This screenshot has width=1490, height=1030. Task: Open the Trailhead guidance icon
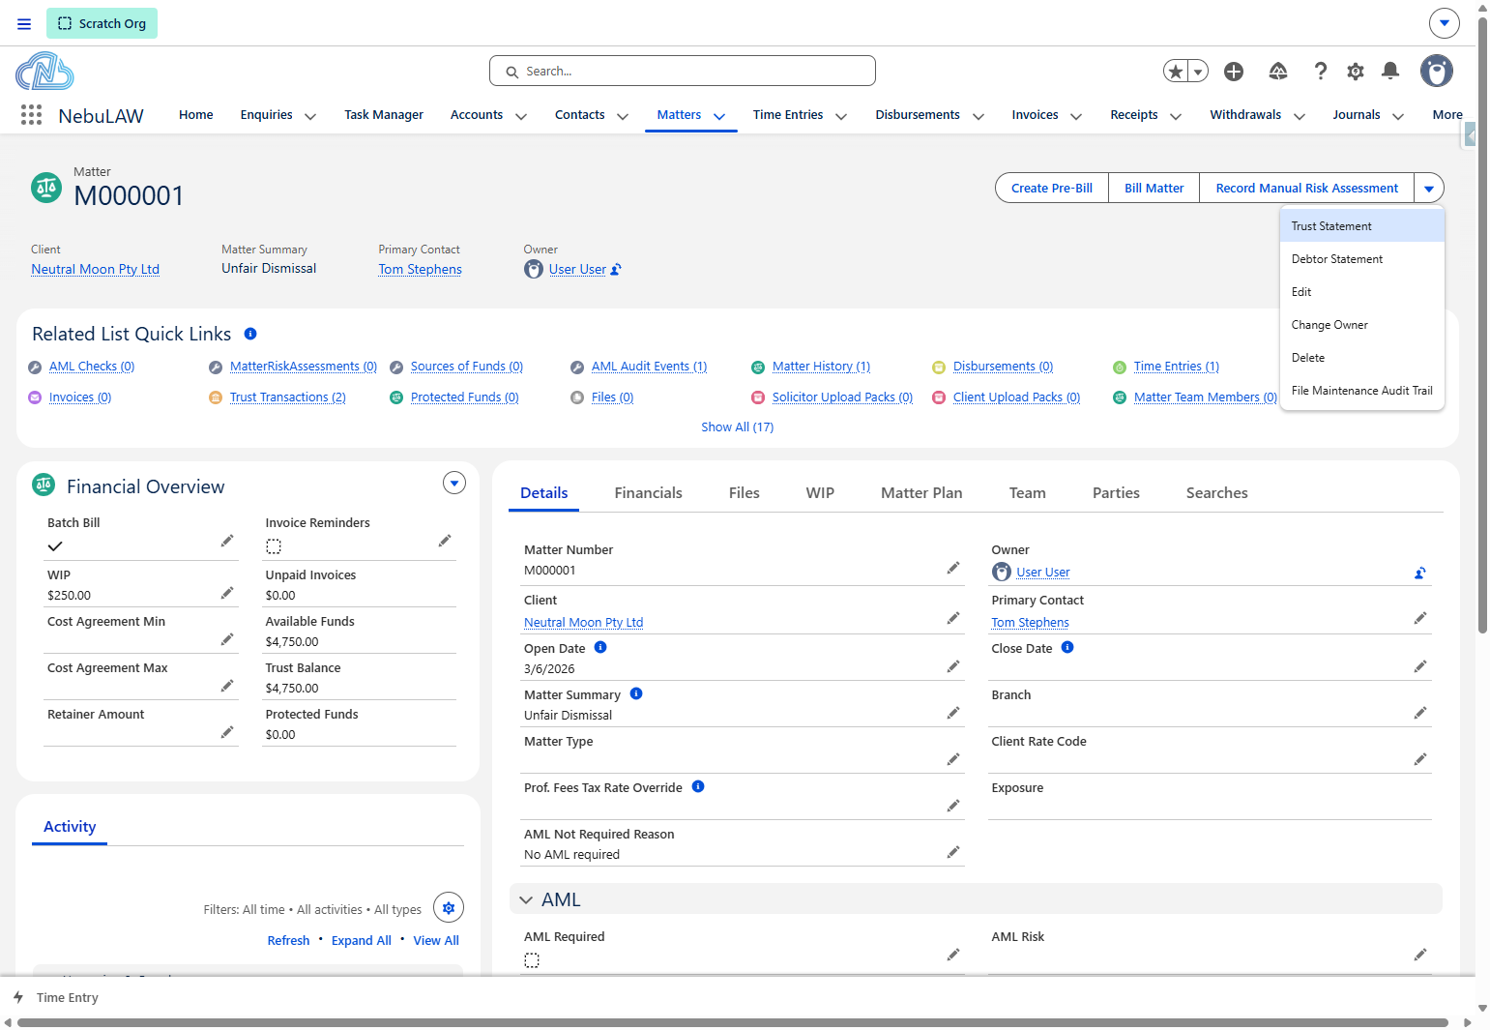tap(1278, 72)
